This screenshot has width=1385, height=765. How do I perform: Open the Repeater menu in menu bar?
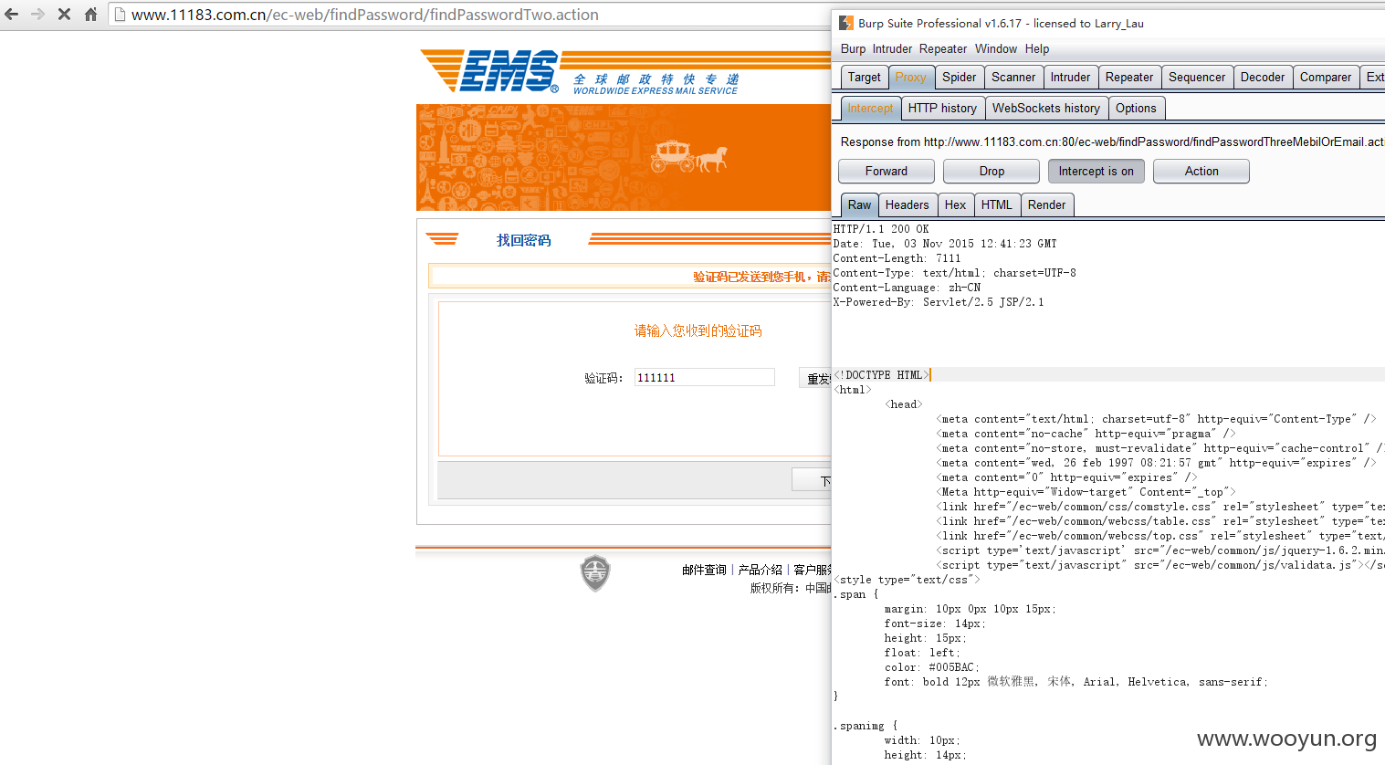pyautogui.click(x=943, y=49)
